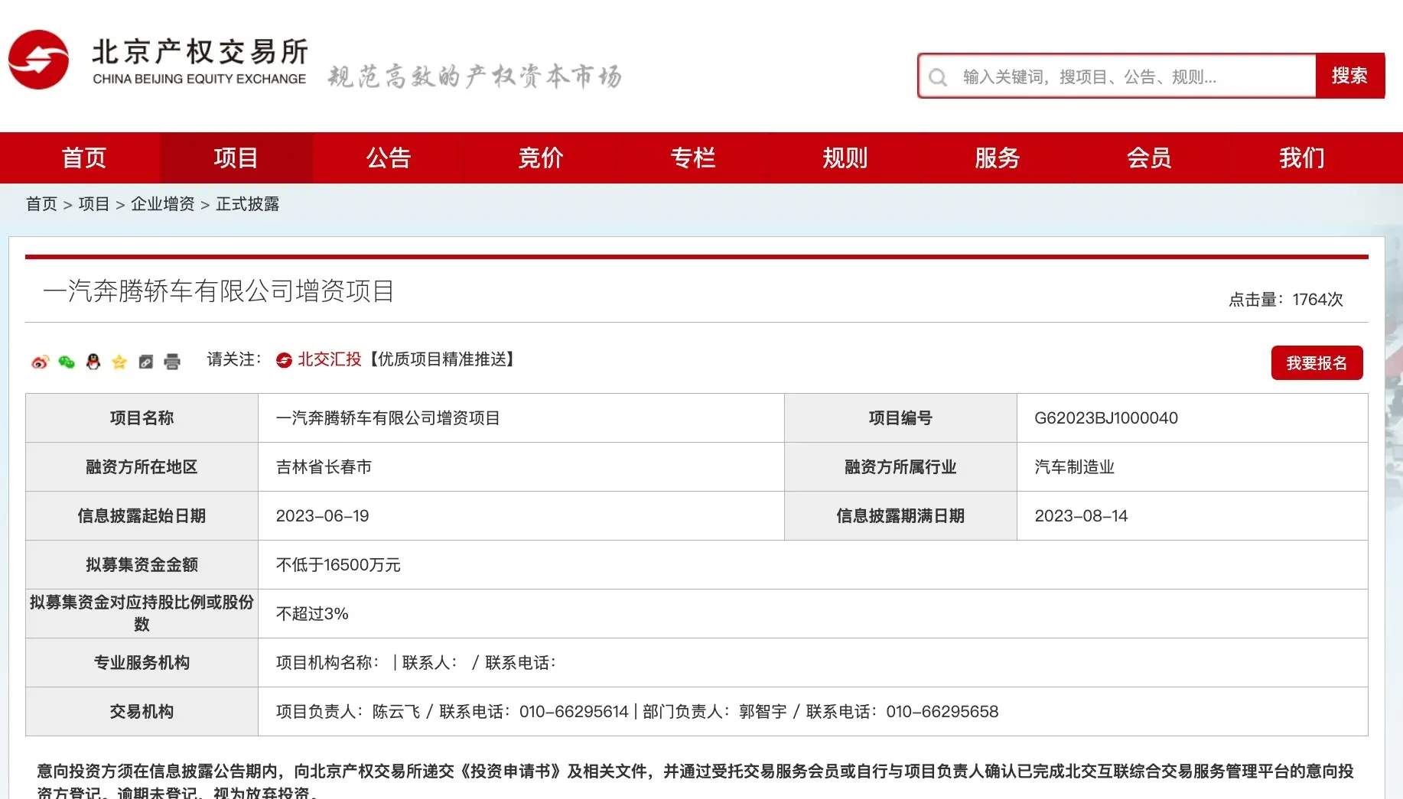1403x799 pixels.
Task: Click the 拟募集资金对应持股比例或股份数 label cell
Action: tap(142, 614)
